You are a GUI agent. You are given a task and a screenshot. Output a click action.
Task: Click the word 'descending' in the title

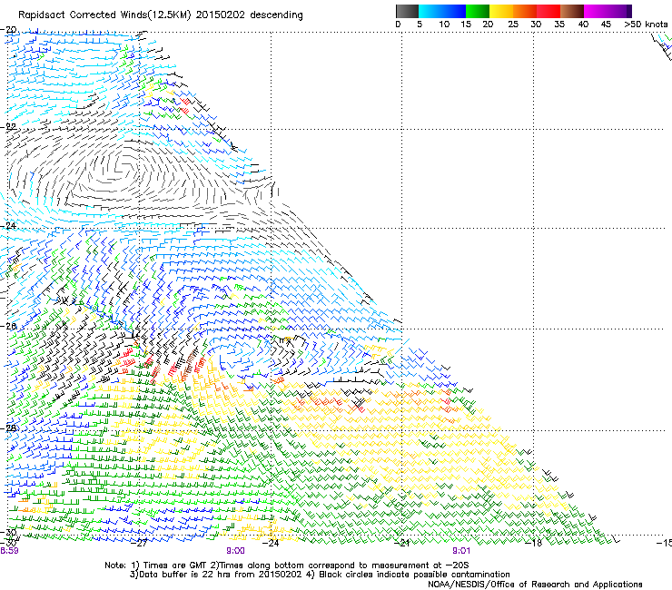[276, 15]
